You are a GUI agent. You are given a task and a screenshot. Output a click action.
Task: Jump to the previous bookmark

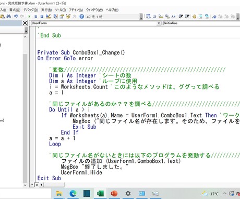pos(226,16)
